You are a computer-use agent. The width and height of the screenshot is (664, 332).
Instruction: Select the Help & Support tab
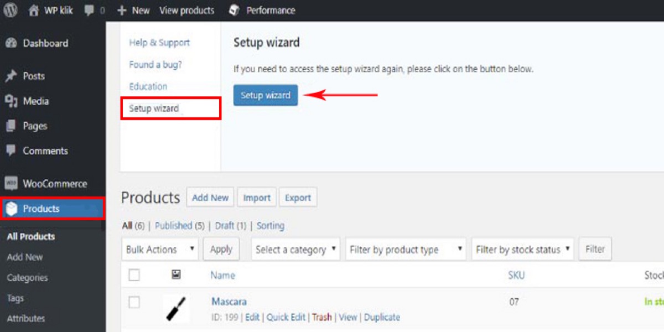[x=159, y=43]
